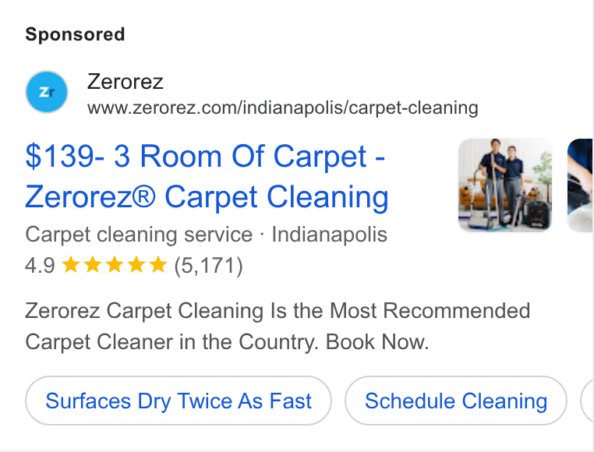Image resolution: width=594 pixels, height=452 pixels.
Task: Open the Zerorez advertiser name
Action: (x=125, y=82)
